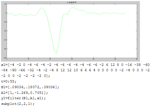Select the y-axis tick label -40
The height and width of the screenshot is (107, 152).
pos(5,31)
